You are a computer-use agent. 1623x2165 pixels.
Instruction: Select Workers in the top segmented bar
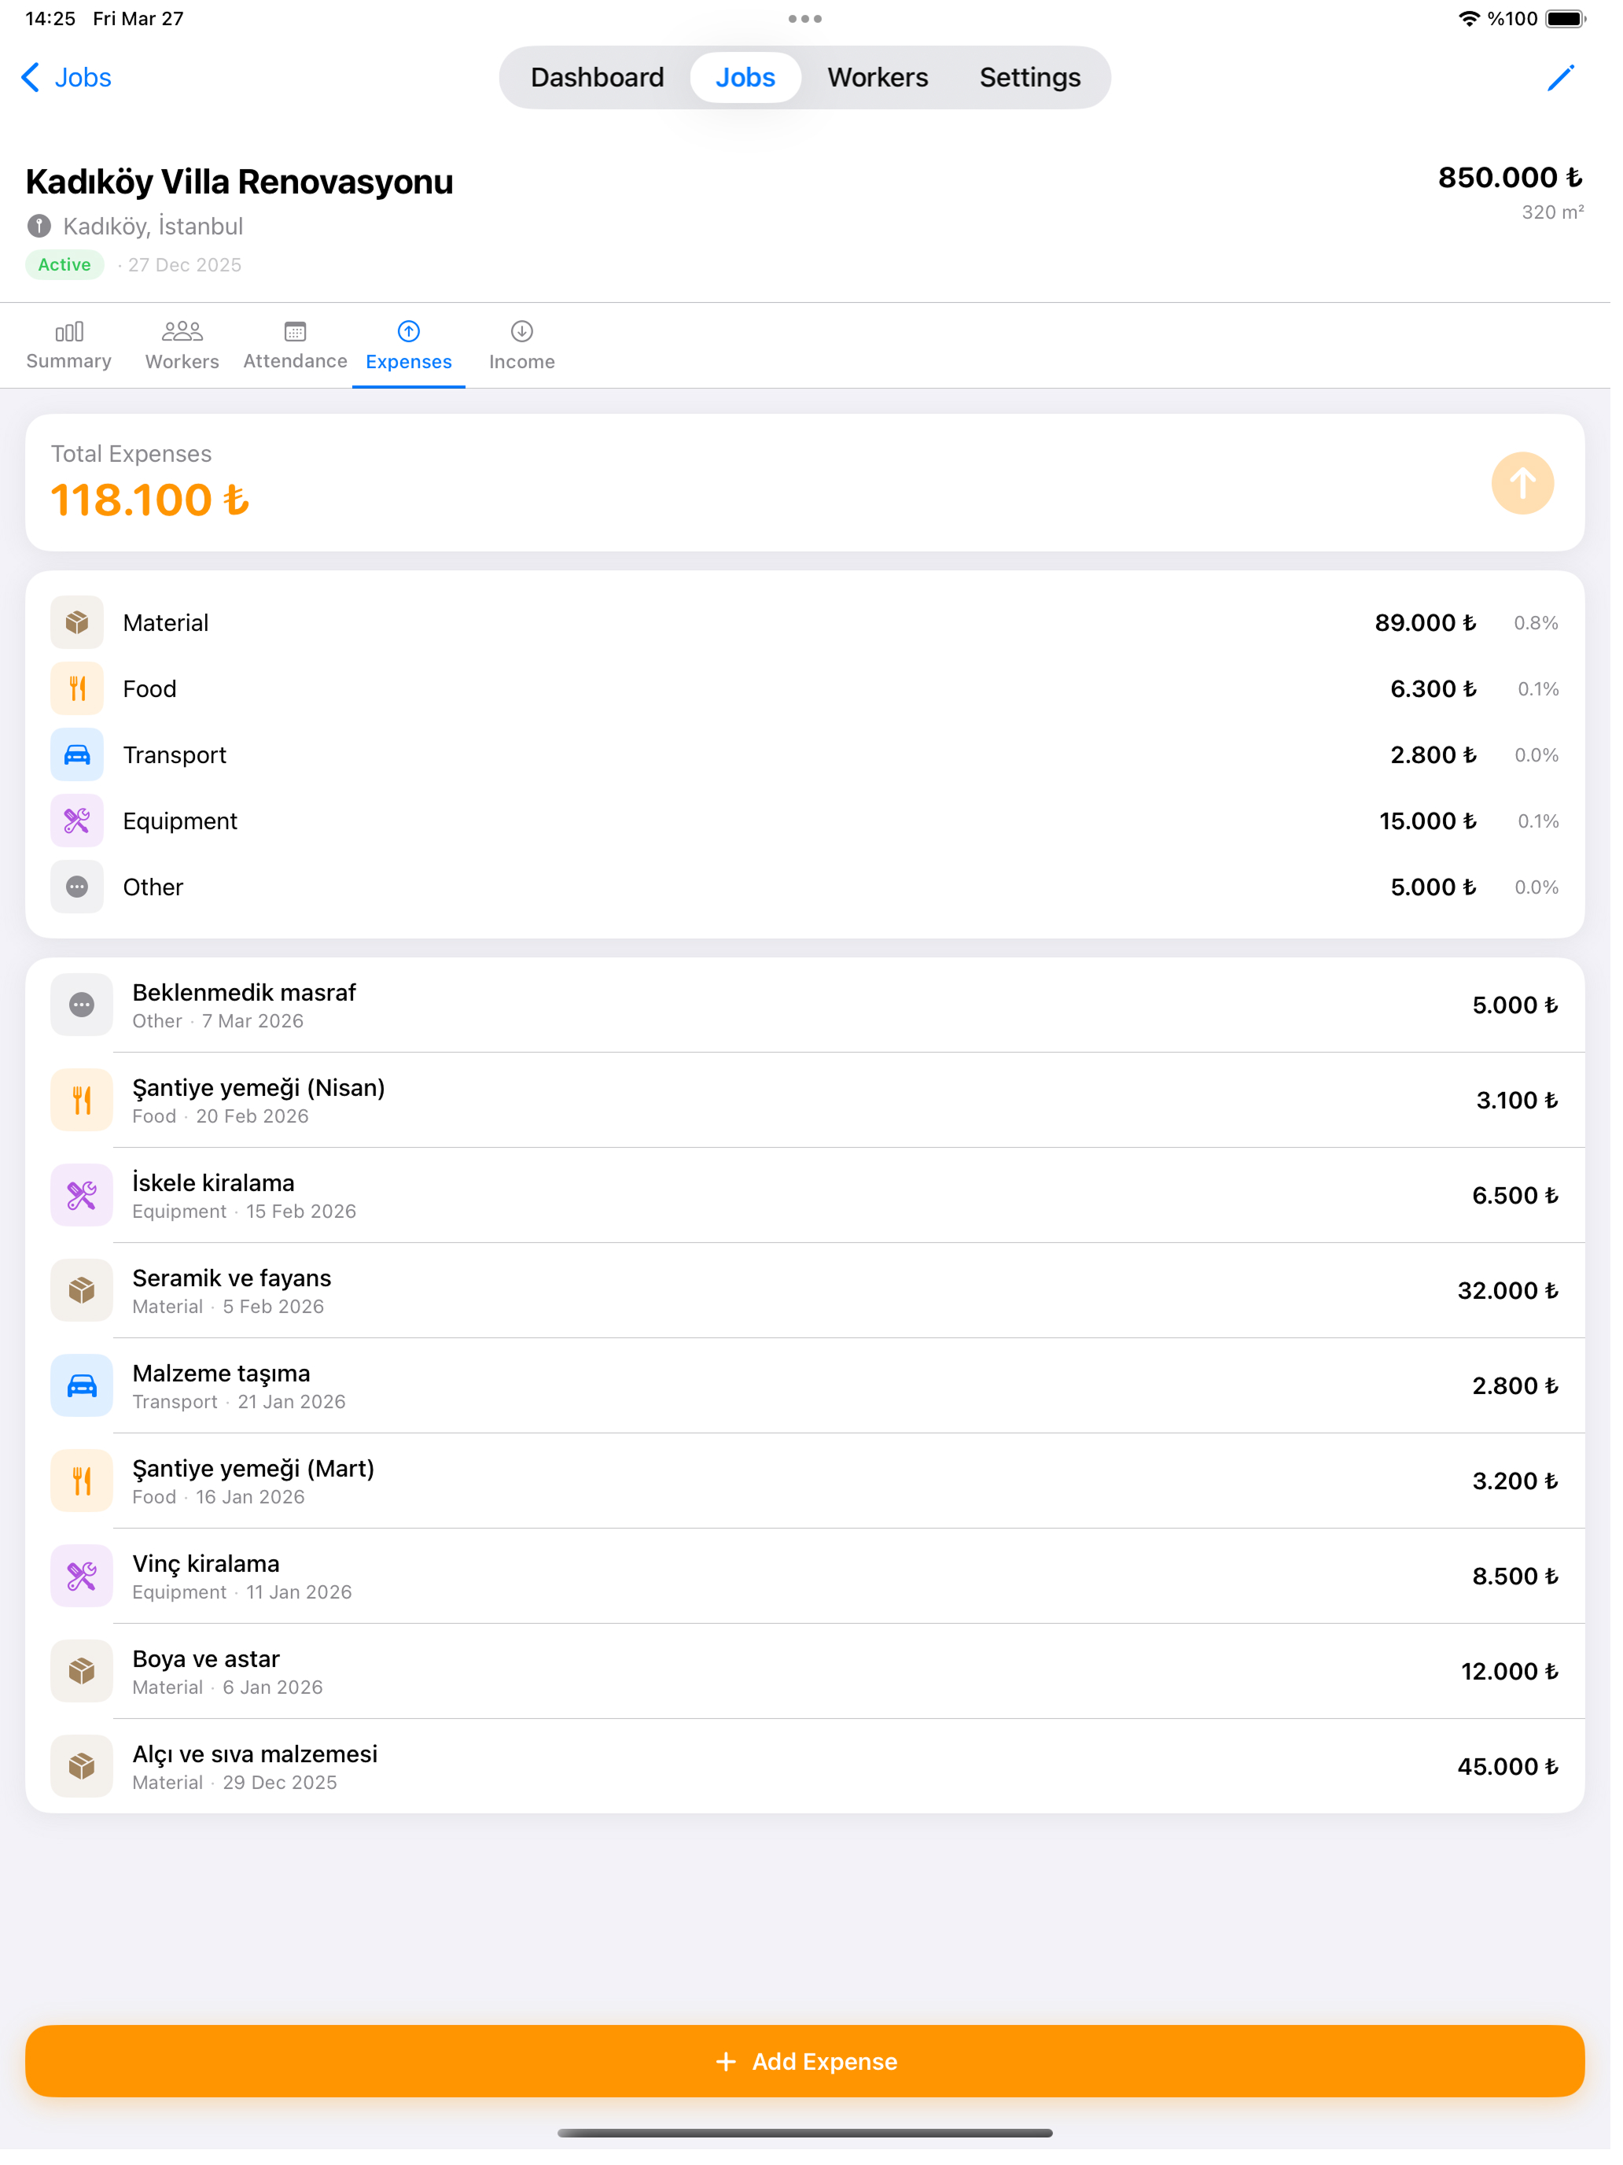click(x=878, y=77)
